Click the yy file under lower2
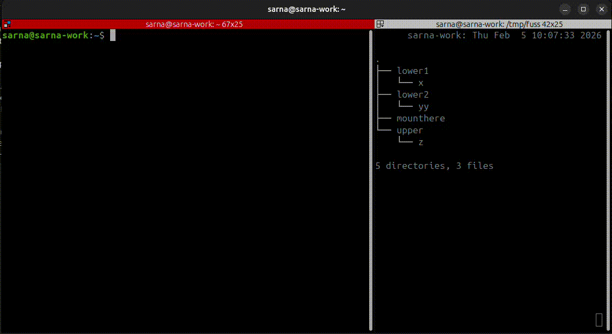 point(423,106)
